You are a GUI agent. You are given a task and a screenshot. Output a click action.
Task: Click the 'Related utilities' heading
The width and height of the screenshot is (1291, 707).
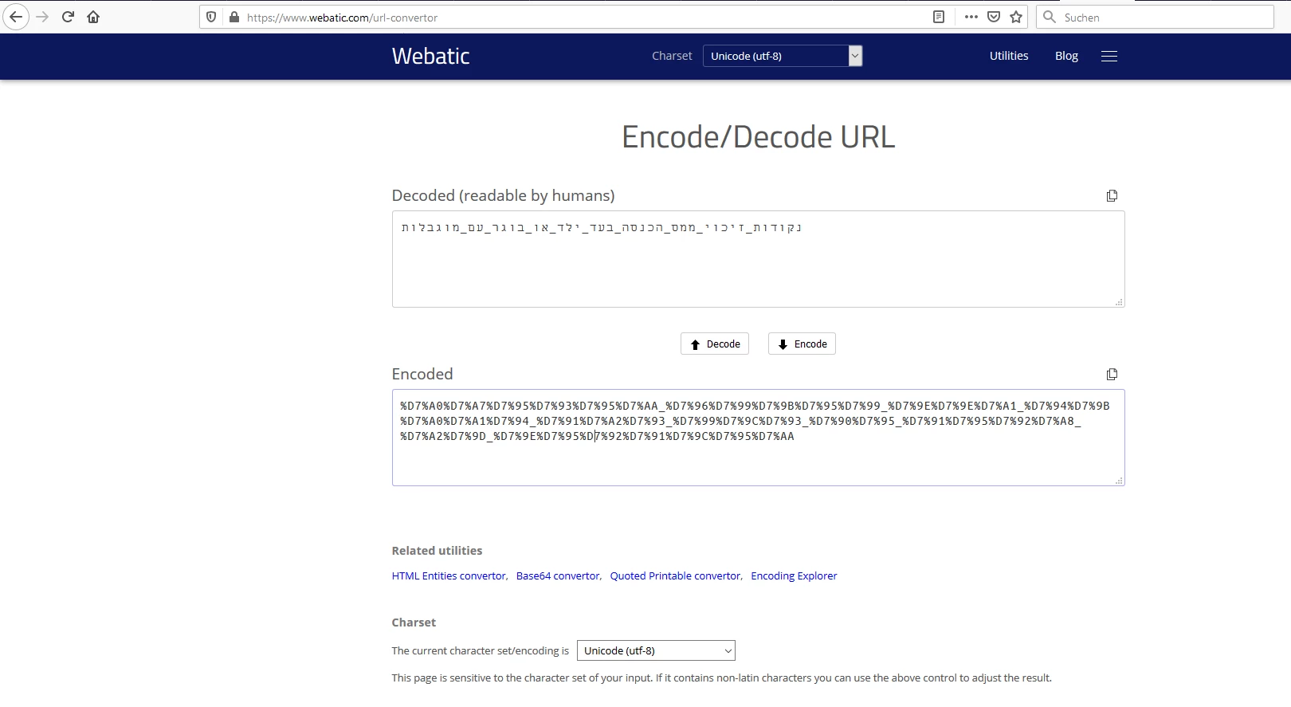(437, 551)
